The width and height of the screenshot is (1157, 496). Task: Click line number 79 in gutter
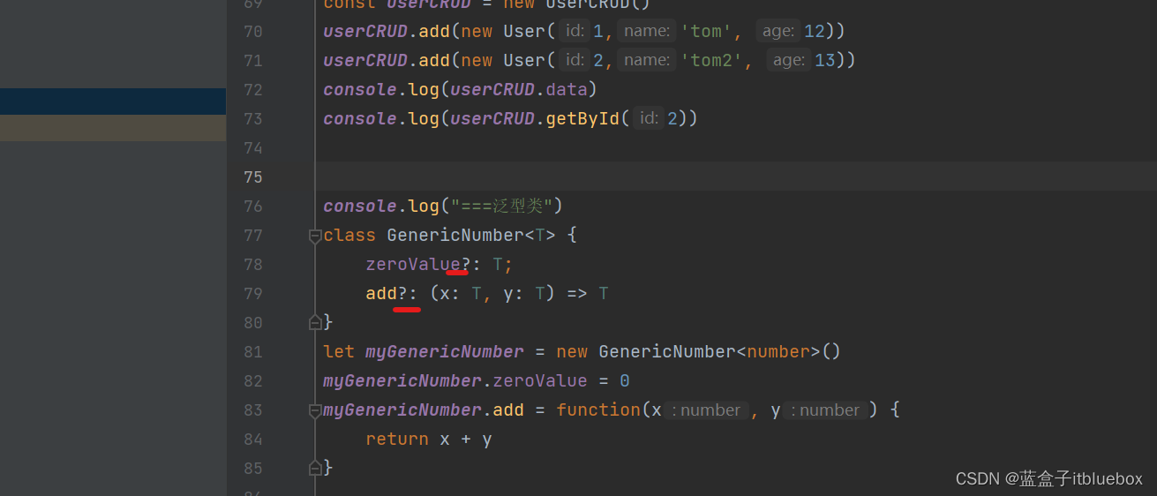click(x=252, y=294)
